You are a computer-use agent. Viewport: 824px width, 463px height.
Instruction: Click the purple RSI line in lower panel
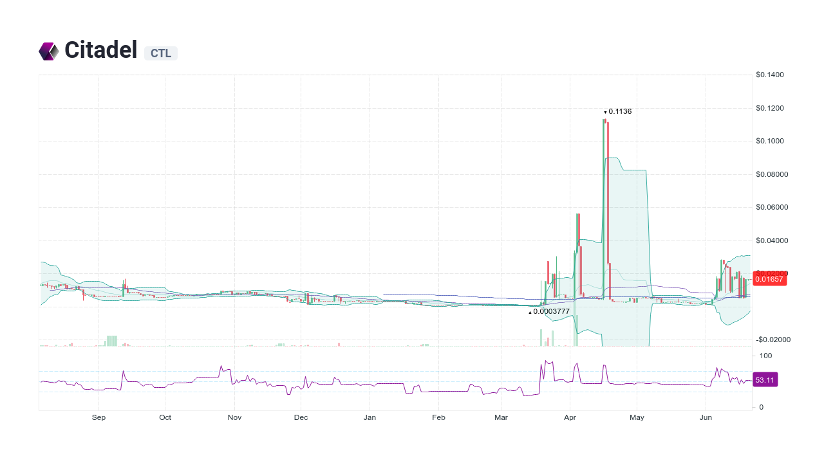(386, 384)
